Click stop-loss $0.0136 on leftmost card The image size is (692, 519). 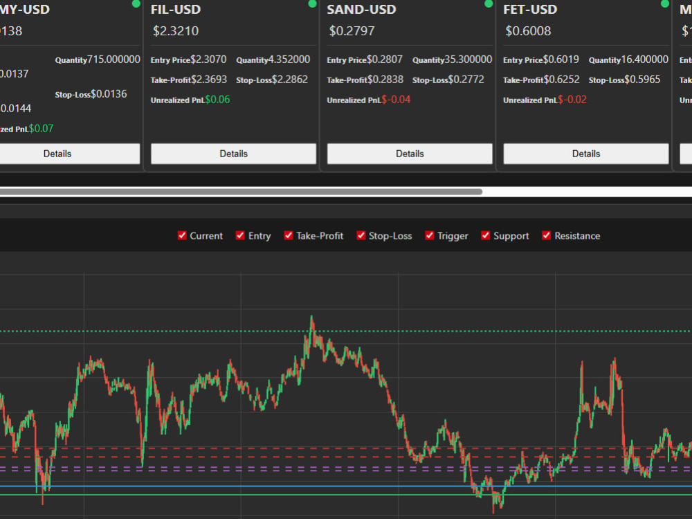coord(109,94)
